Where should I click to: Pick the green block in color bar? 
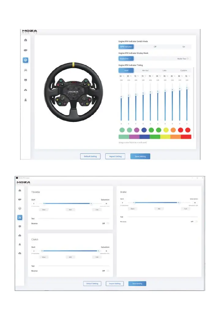[155, 137]
